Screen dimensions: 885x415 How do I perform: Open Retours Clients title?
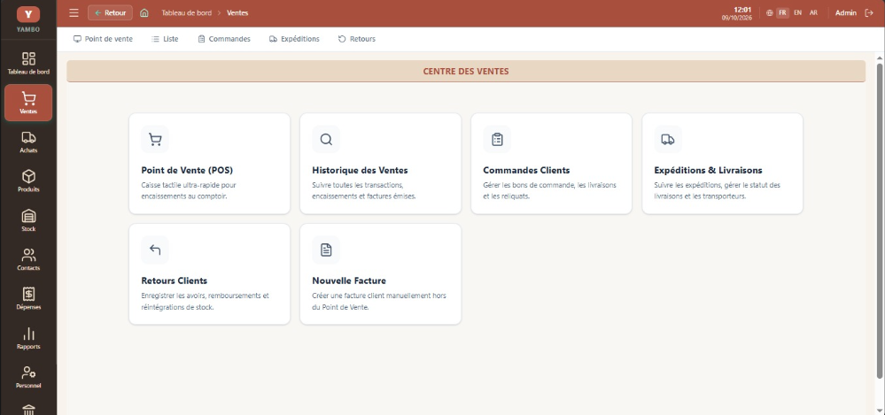click(x=174, y=281)
